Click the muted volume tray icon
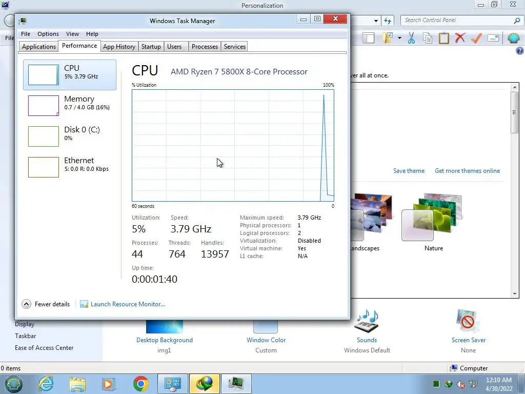This screenshot has height=394, width=525. tap(461, 384)
